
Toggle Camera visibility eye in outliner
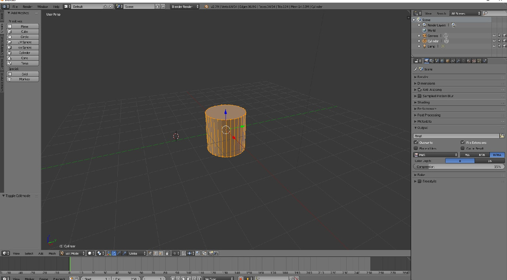pyautogui.click(x=494, y=36)
